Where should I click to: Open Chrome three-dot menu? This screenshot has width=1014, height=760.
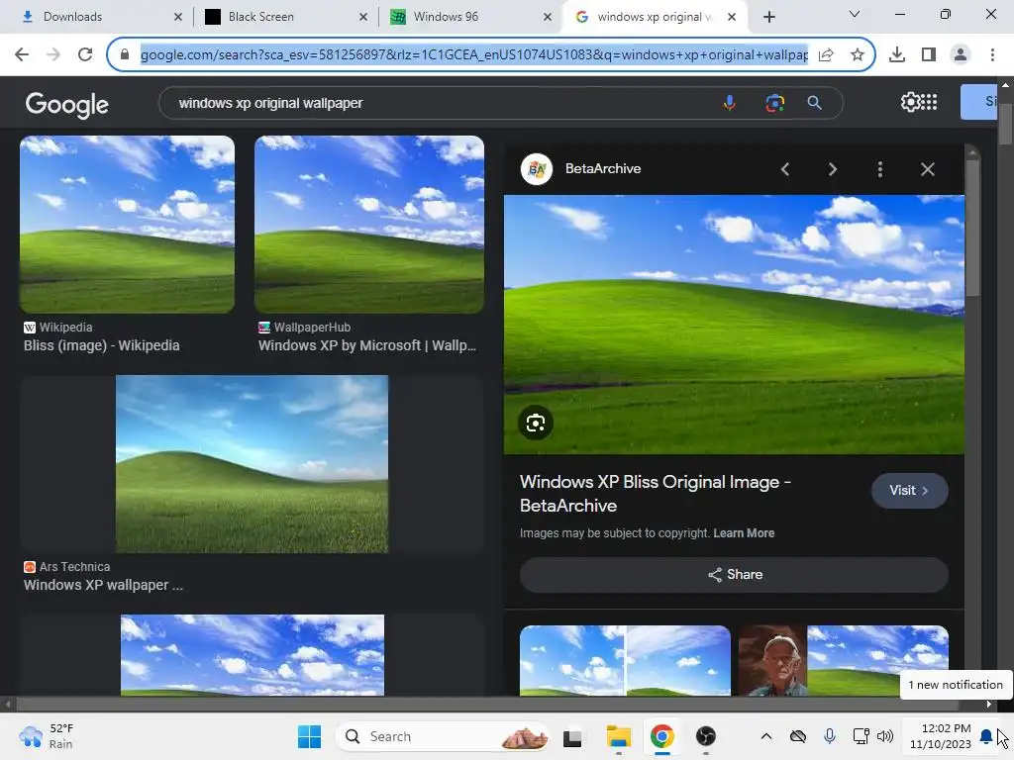(x=992, y=54)
